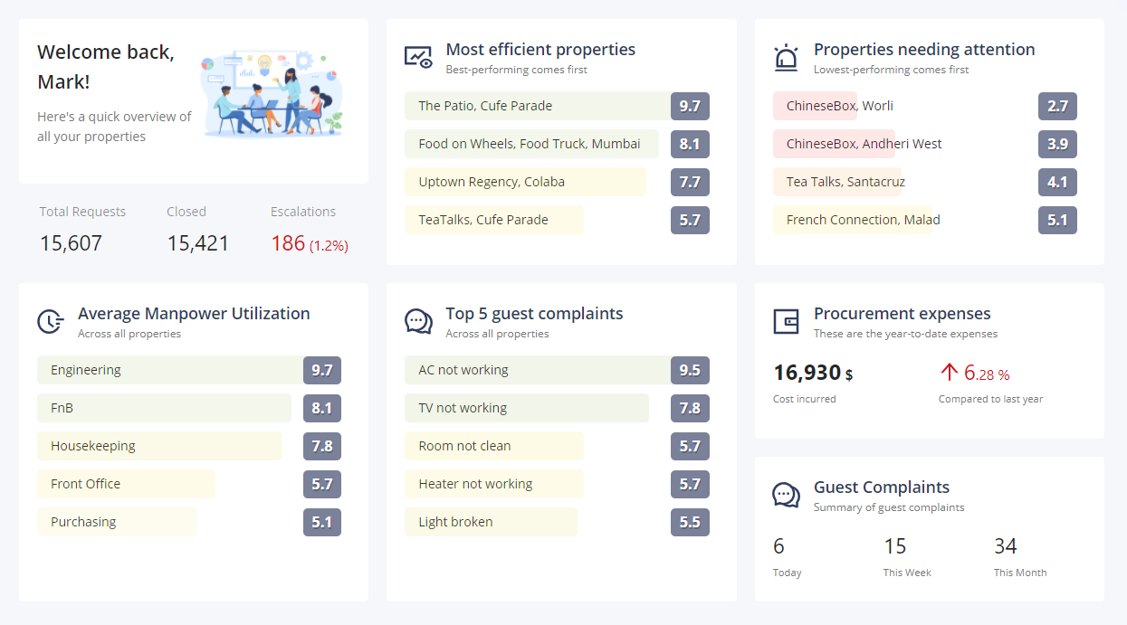Screen dimensions: 1127x625
Task: Open the Escalations count 186
Action: pyautogui.click(x=289, y=243)
